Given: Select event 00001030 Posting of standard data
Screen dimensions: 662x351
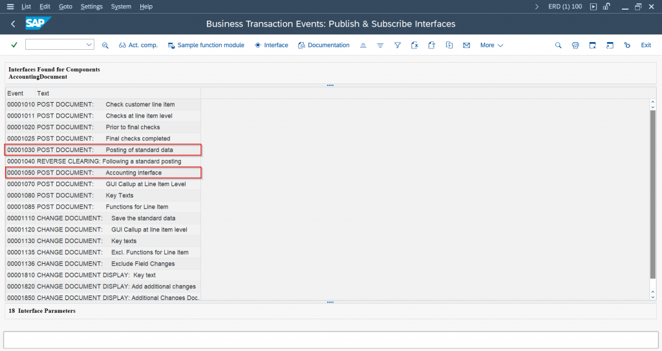Looking at the screenshot, I should coord(103,150).
